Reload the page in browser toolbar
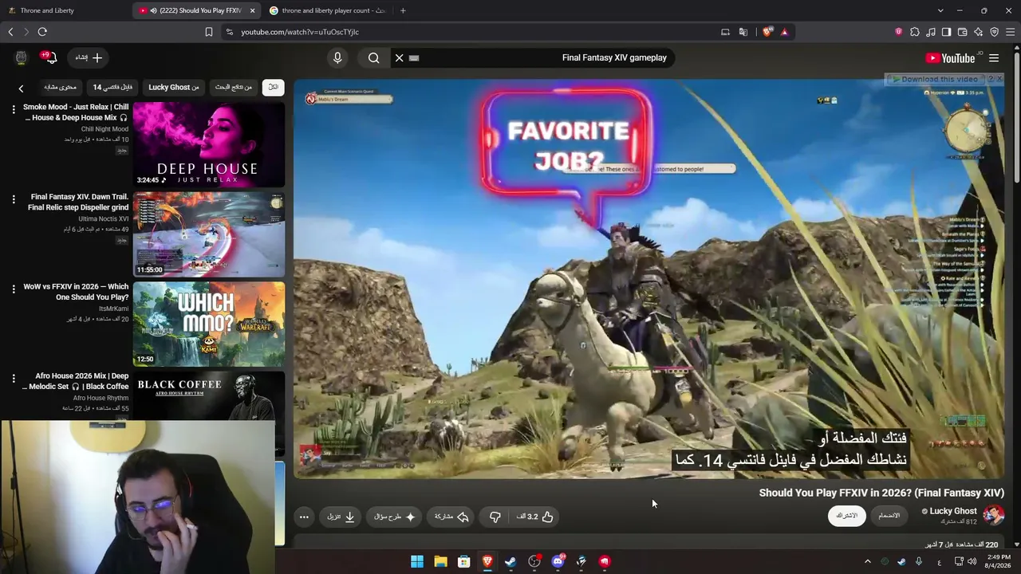 (42, 32)
